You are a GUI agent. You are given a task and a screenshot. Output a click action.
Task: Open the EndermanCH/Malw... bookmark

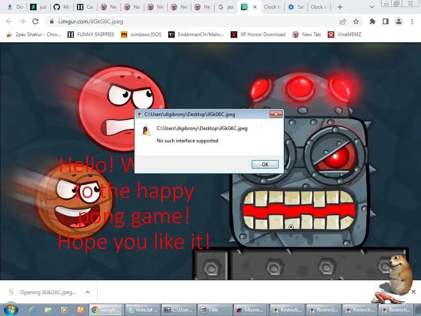[x=196, y=35]
